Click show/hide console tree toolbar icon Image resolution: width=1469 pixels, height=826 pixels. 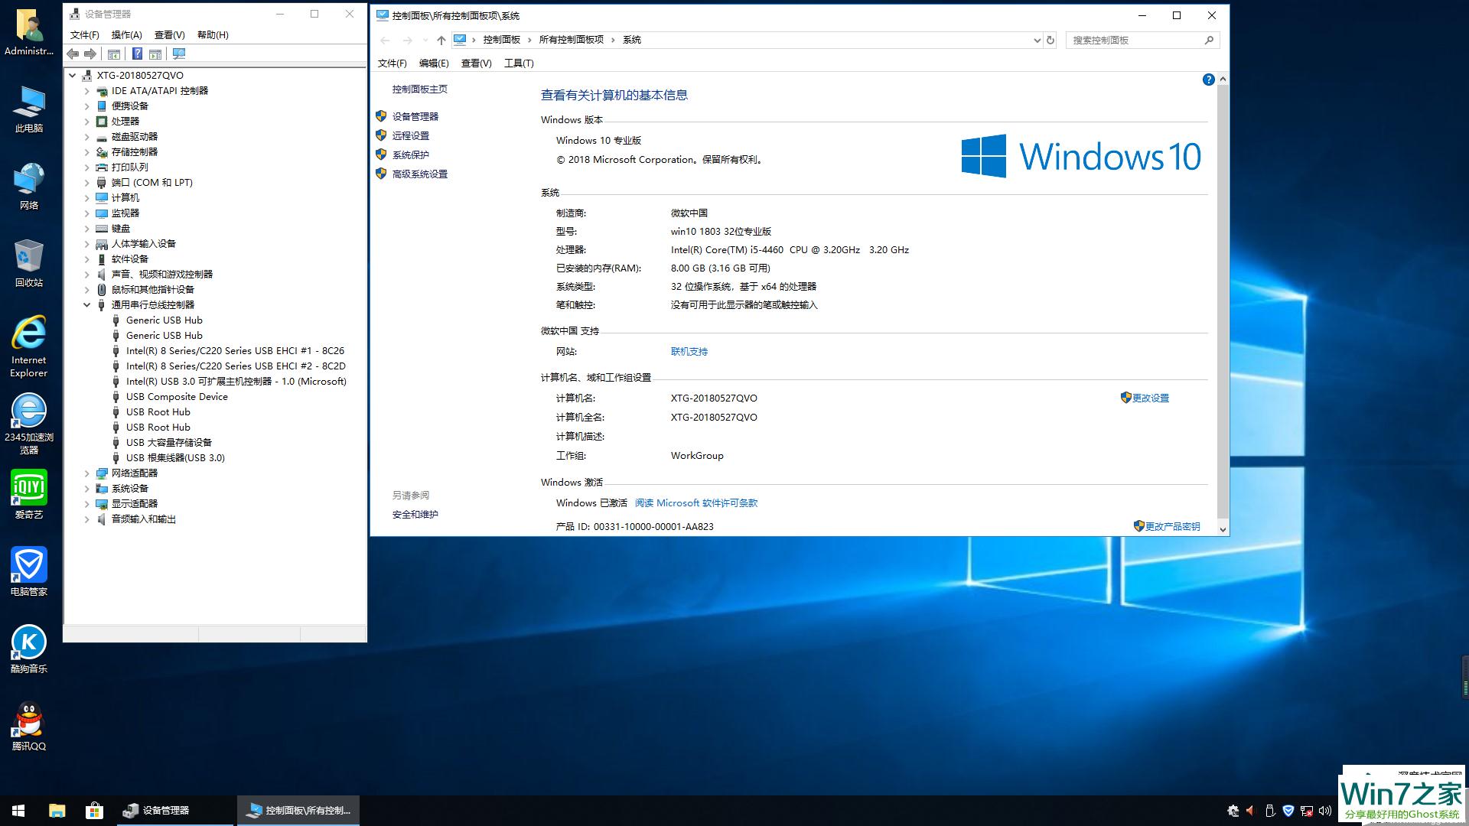(114, 54)
